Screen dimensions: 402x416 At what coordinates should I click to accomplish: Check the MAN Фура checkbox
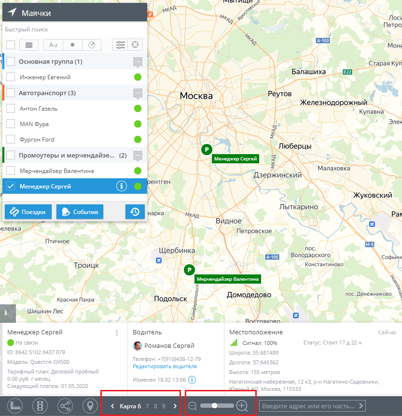[11, 124]
